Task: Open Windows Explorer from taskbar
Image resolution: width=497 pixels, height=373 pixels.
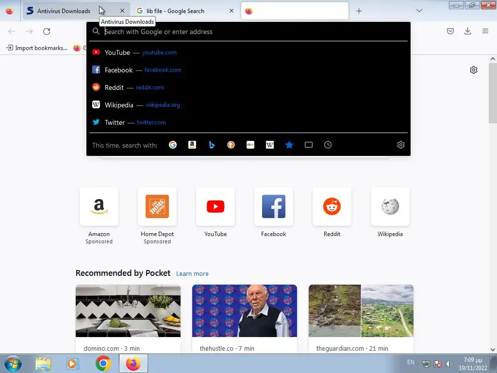Action: point(43,363)
